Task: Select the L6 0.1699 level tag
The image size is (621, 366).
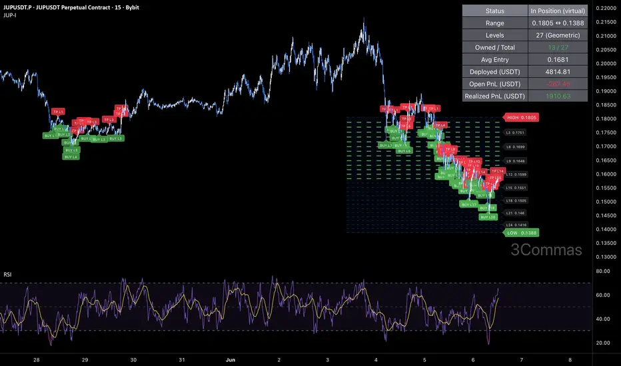Action: point(515,147)
